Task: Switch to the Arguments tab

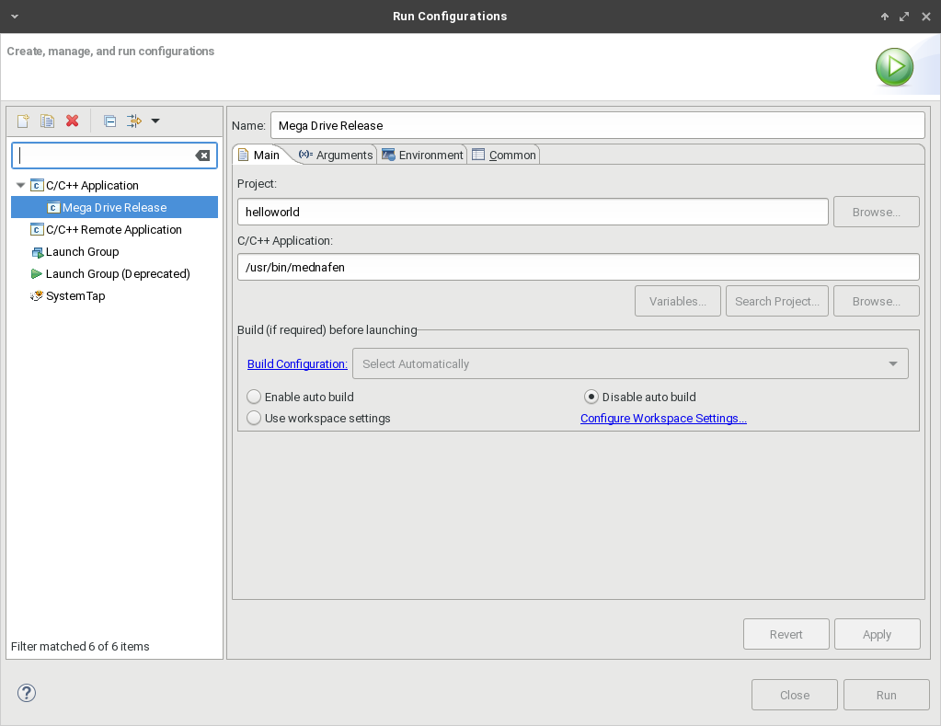Action: coord(337,155)
